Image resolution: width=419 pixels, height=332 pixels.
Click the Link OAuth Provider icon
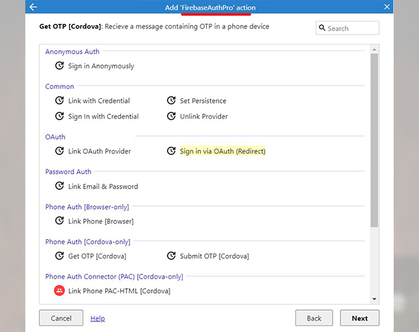(60, 151)
